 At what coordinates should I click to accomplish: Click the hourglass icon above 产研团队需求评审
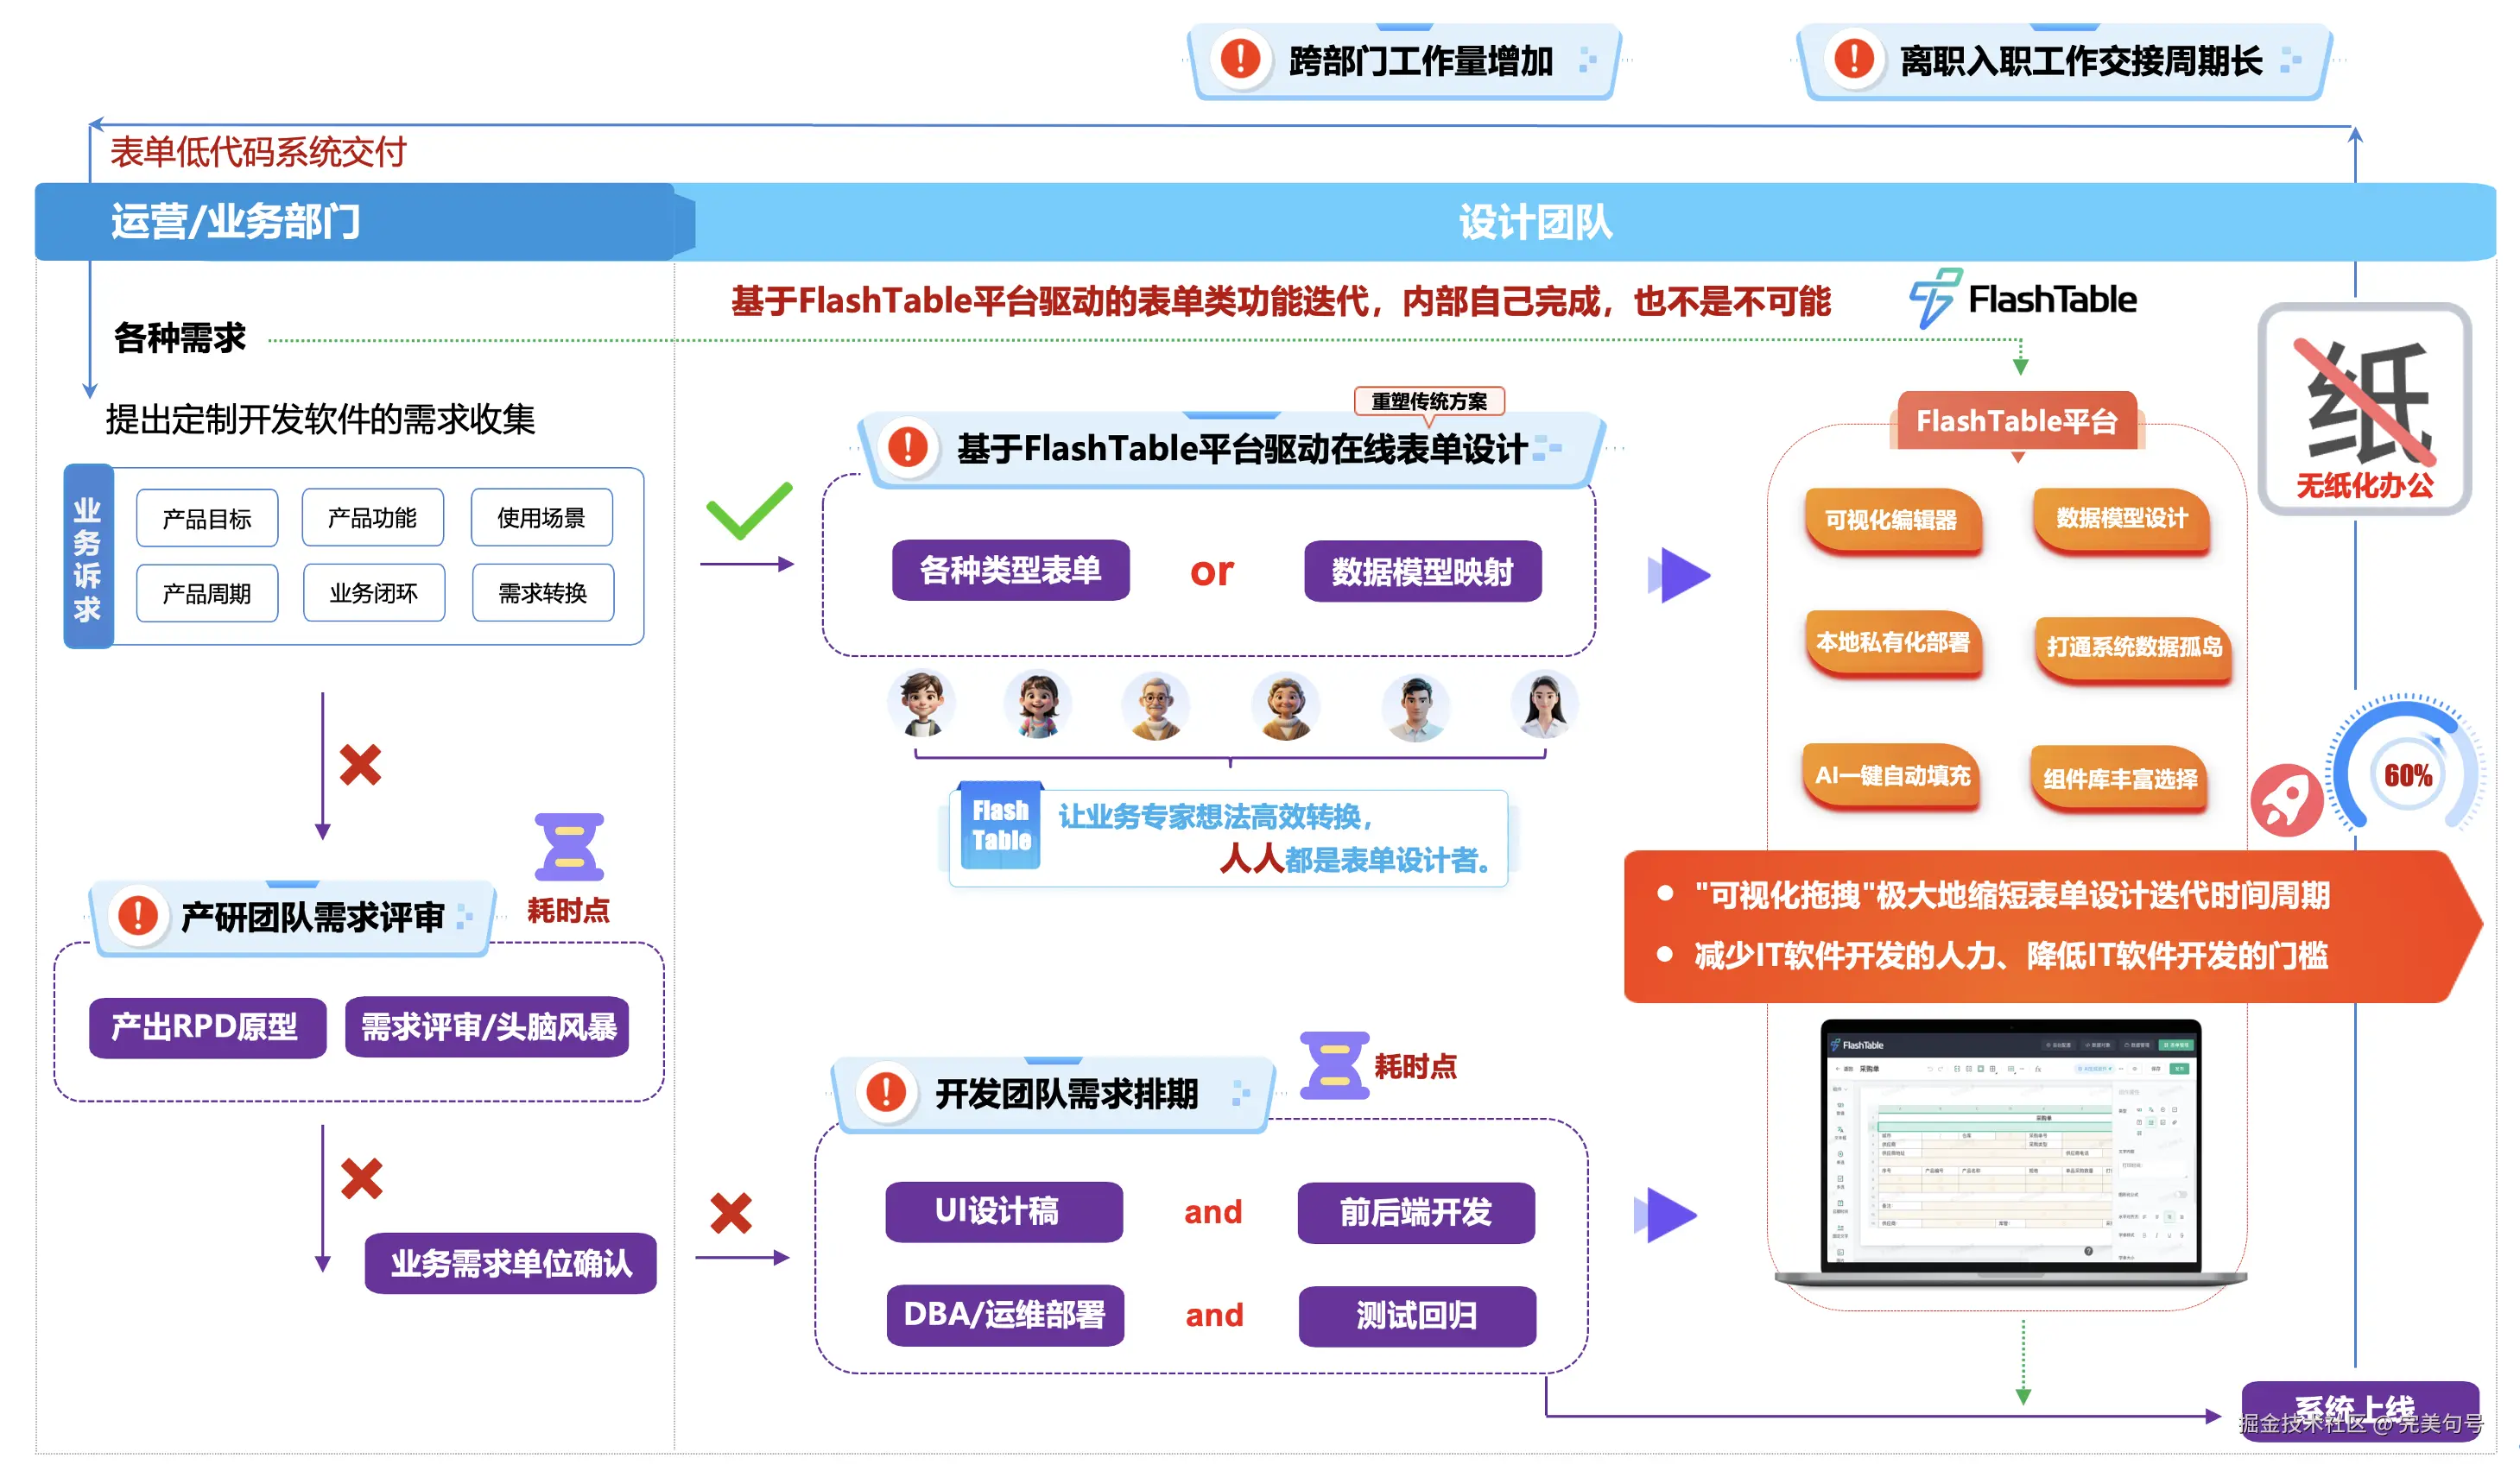[568, 846]
